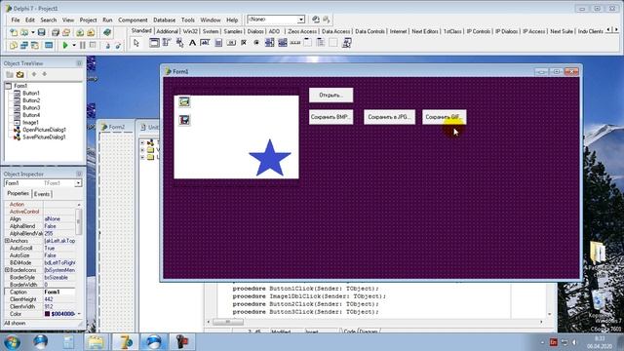The height and width of the screenshot is (351, 624).
Task: Click the Pause program icon
Action: (x=82, y=46)
